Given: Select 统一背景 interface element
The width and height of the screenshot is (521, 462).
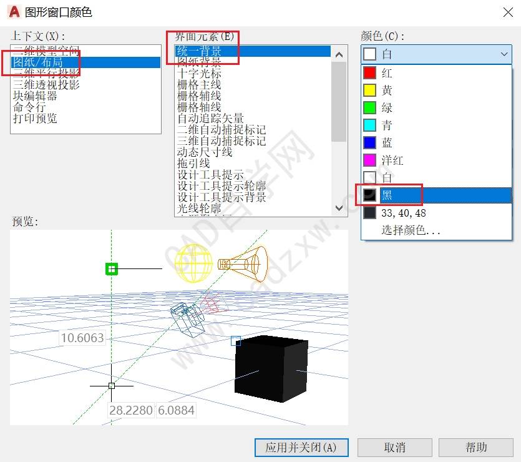Looking at the screenshot, I should tap(199, 51).
